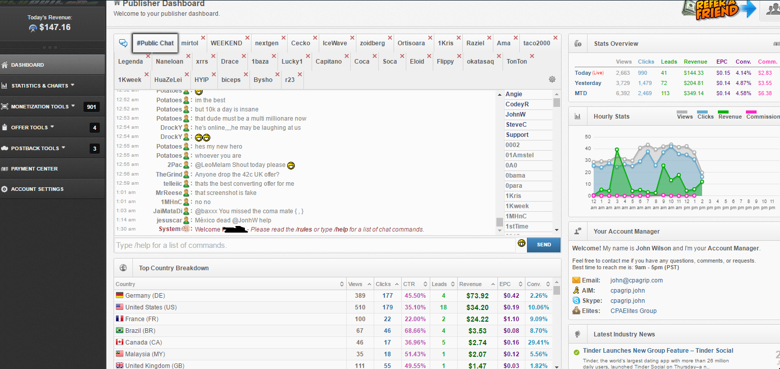Image resolution: width=780 pixels, height=369 pixels.
Task: Sort the country table by Leads
Action: (442, 284)
